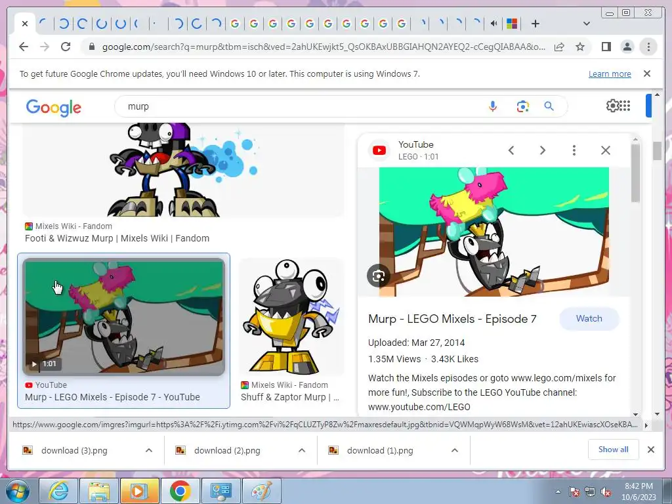This screenshot has height=504, width=672.
Task: Open the large pinata preview image
Action: point(493,232)
